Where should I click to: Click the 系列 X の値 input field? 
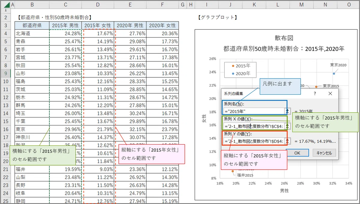[254, 126]
